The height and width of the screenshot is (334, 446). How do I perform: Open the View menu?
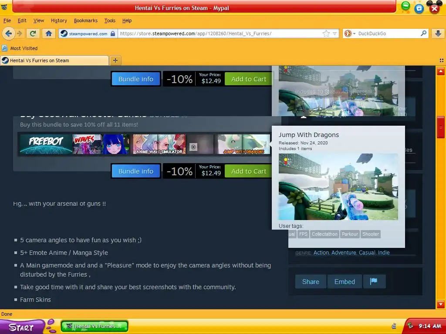pyautogui.click(x=39, y=20)
